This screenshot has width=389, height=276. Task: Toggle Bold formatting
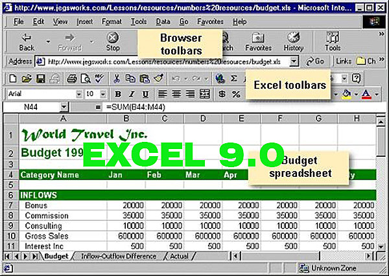(118, 94)
